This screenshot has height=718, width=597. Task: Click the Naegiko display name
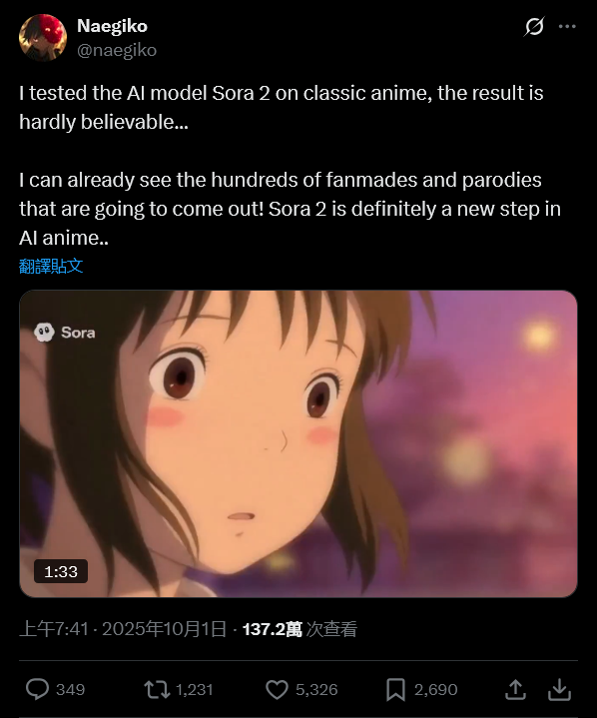(x=112, y=26)
